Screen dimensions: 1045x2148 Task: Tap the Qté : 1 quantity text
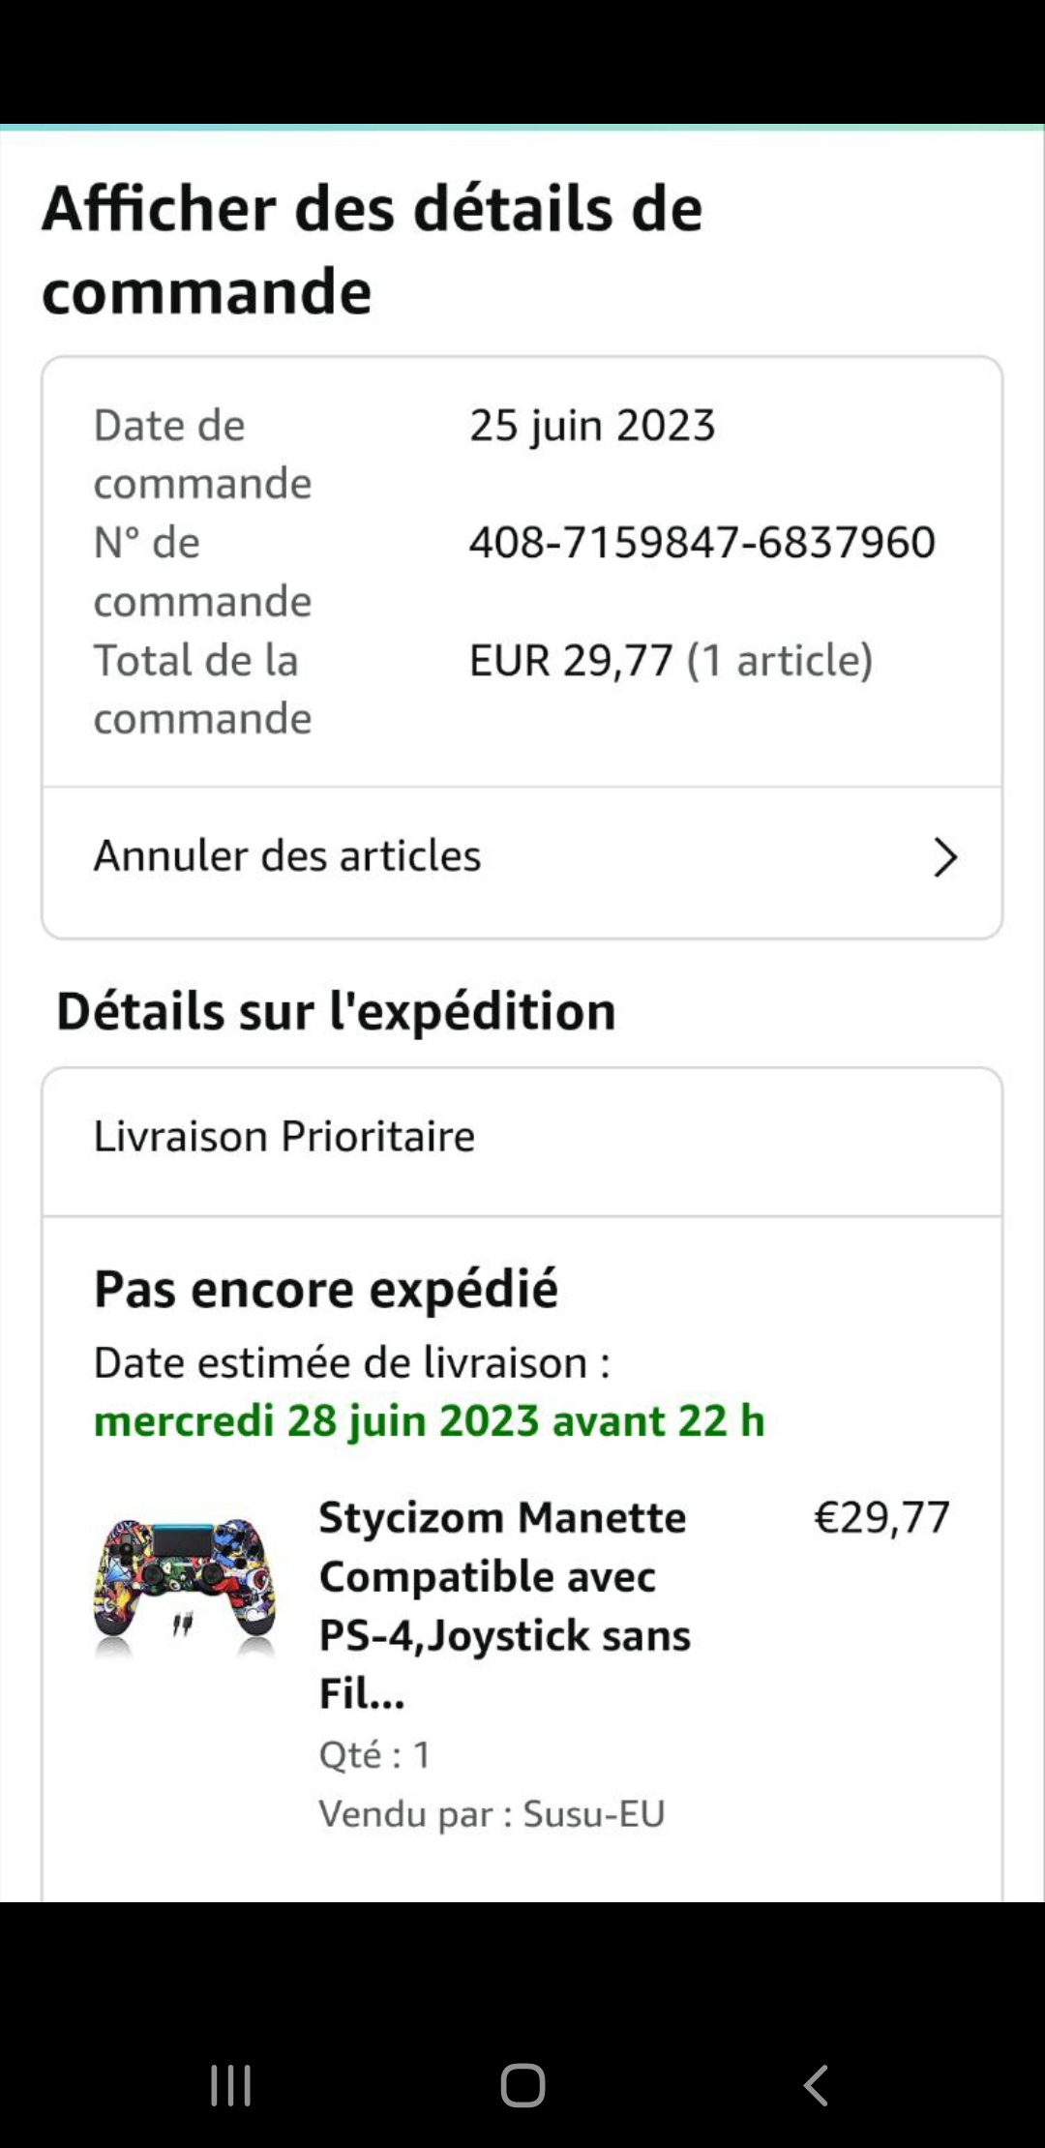(374, 1755)
